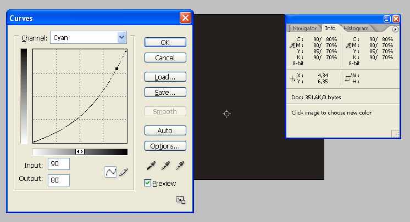Click first CMYK eyedropper readout icon in Info

point(292,45)
